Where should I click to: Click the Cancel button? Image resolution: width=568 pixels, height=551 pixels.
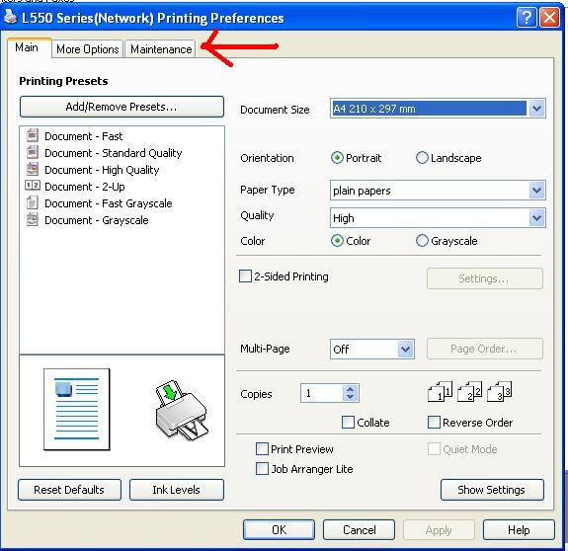point(359,529)
